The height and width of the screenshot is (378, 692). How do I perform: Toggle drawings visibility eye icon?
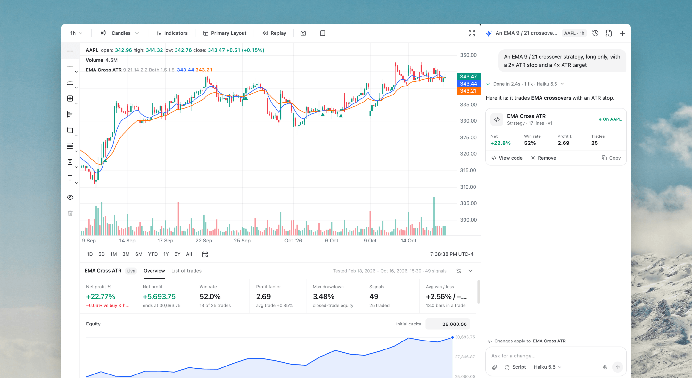[70, 197]
